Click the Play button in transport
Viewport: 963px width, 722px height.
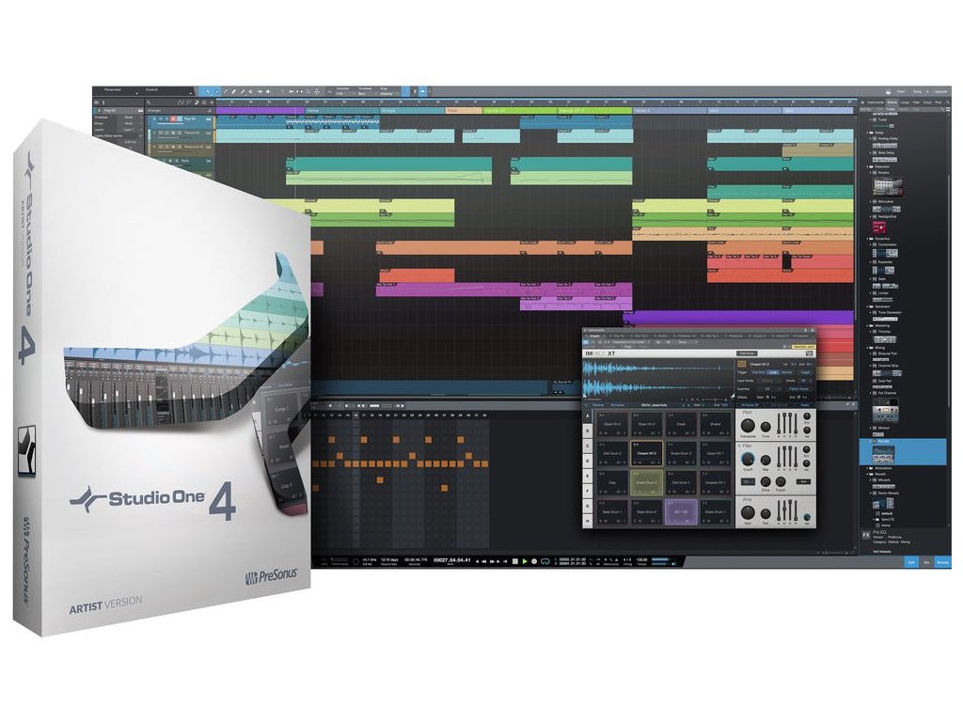pos(525,561)
